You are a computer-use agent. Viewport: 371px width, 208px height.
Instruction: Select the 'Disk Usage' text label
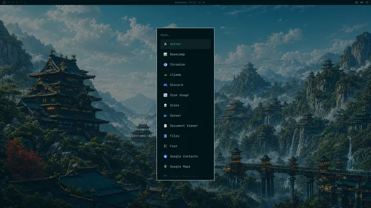tap(179, 95)
